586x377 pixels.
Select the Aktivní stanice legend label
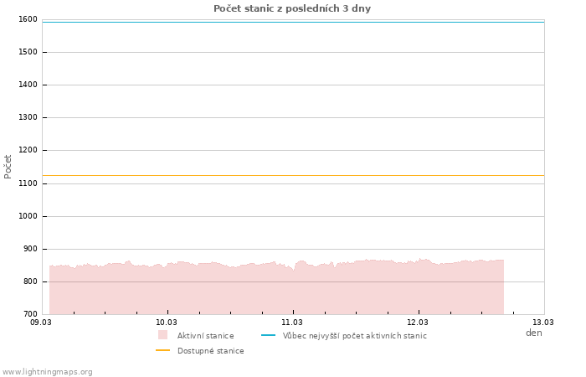205,336
